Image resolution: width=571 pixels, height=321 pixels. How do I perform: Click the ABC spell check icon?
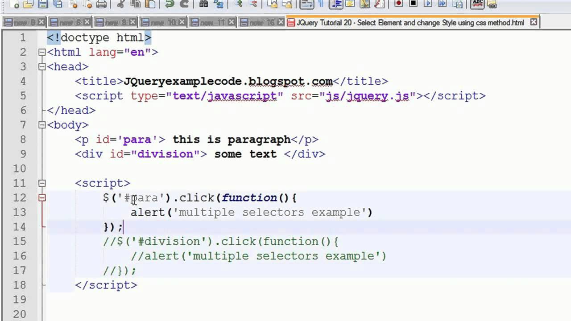[x=477, y=4]
